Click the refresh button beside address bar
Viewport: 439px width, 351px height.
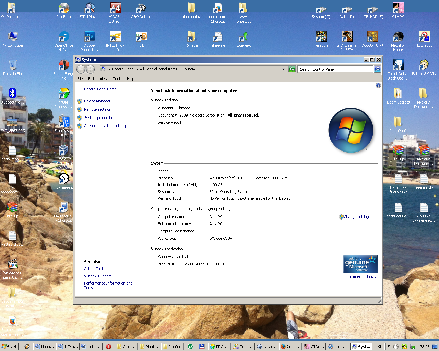coord(292,69)
